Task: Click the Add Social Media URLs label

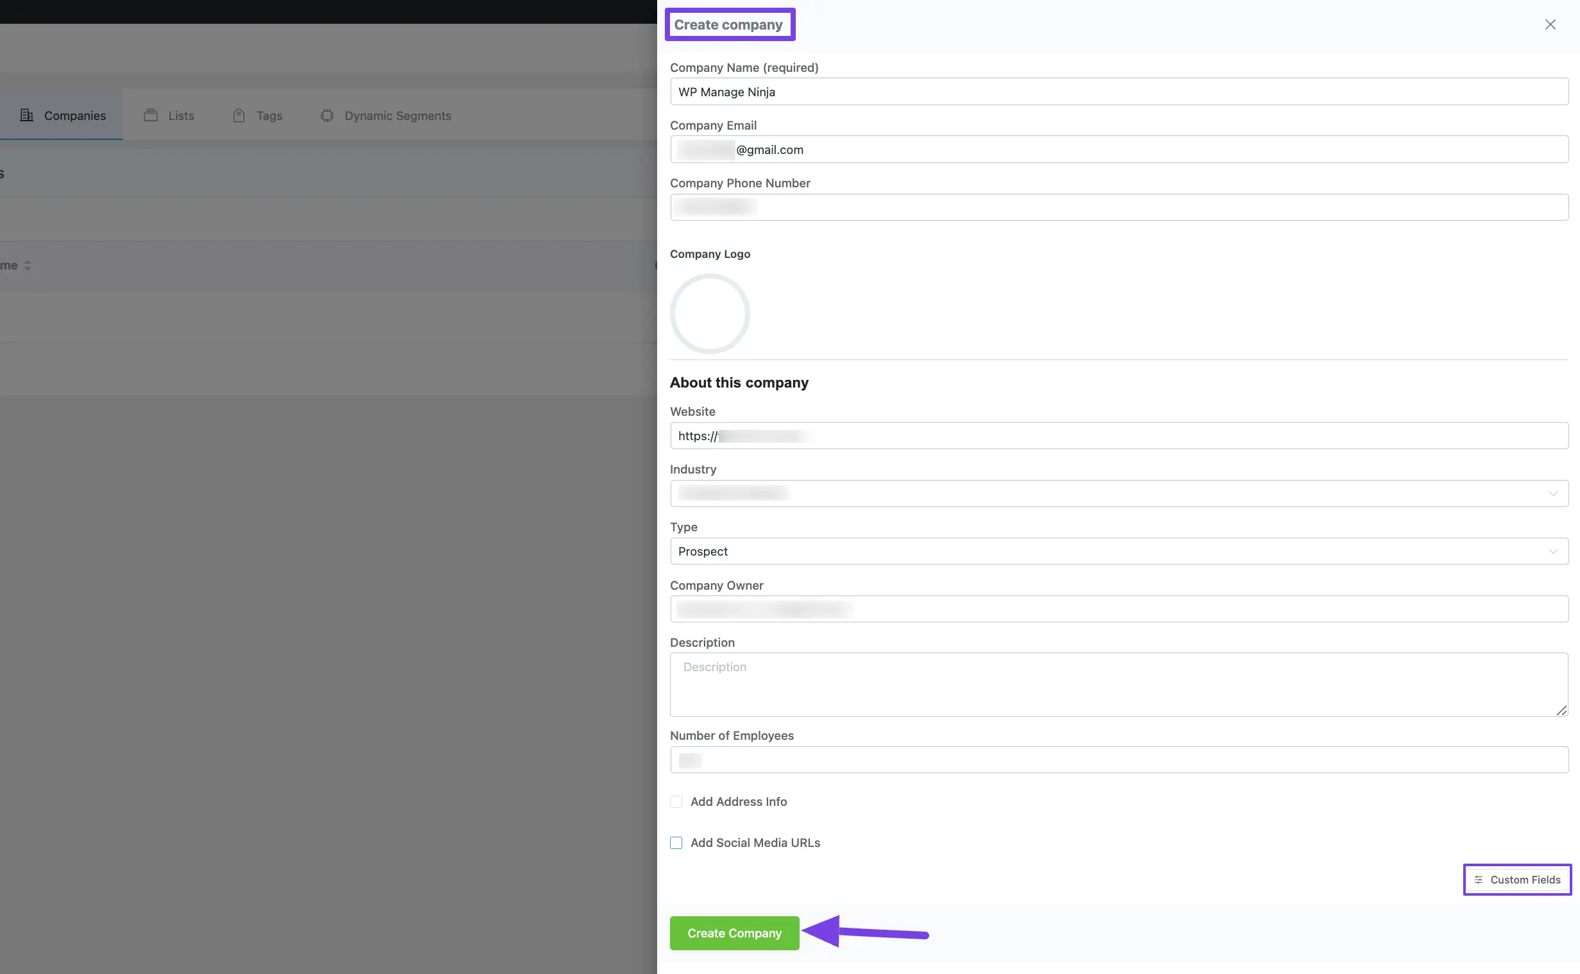Action: pos(755,842)
